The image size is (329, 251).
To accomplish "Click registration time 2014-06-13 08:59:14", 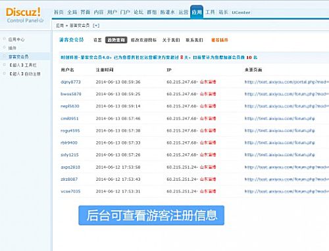I will point(118,106).
